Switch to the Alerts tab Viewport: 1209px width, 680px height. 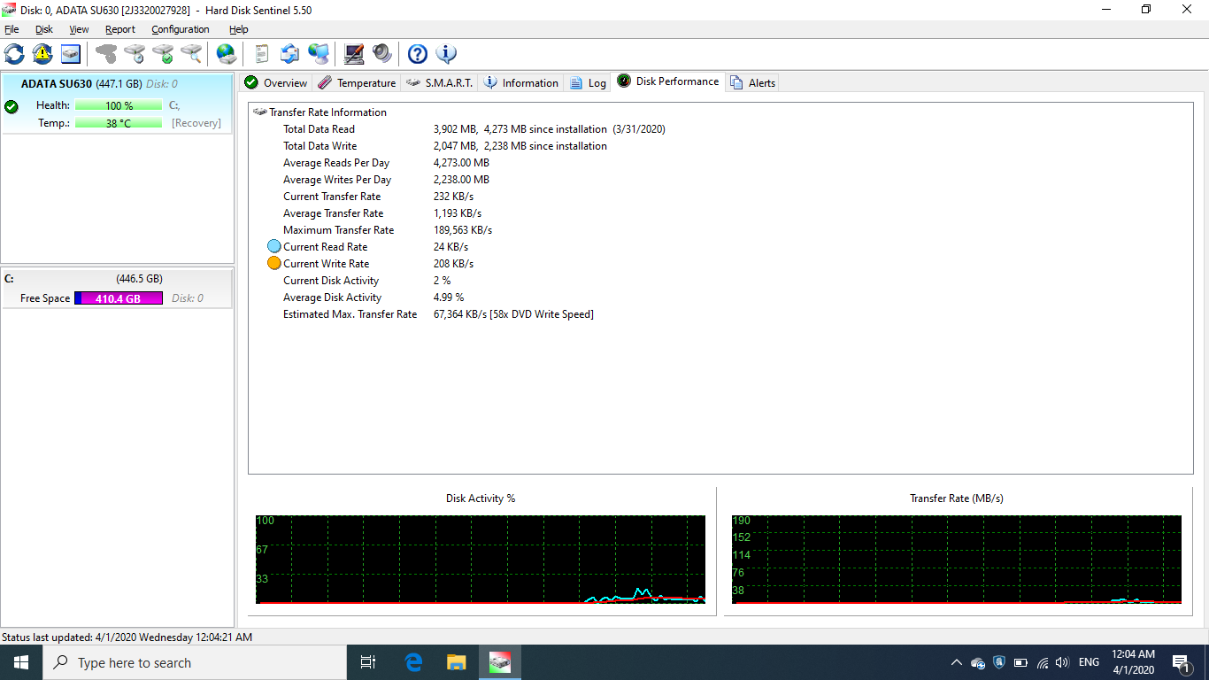tap(752, 82)
